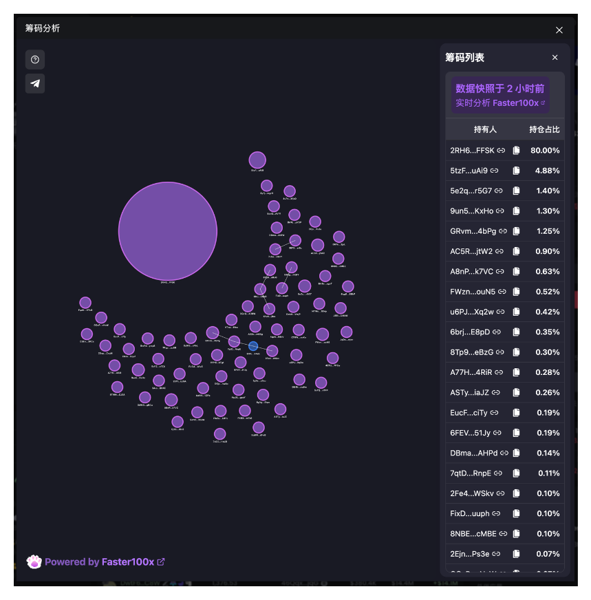The width and height of the screenshot is (591, 600).
Task: Close the 筹码列表 side panel
Action: coord(555,57)
